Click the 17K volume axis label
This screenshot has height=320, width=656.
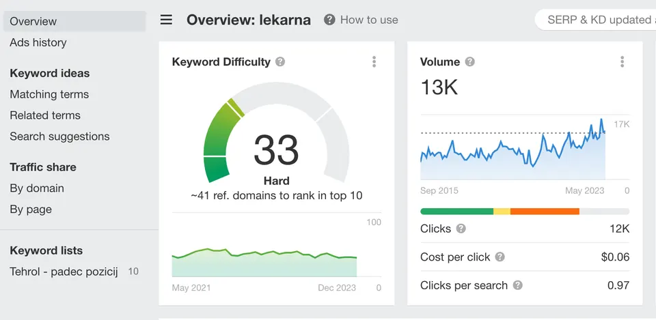click(x=622, y=124)
